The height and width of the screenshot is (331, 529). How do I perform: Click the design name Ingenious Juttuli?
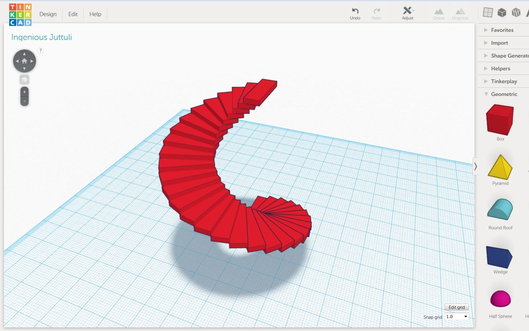pyautogui.click(x=42, y=37)
